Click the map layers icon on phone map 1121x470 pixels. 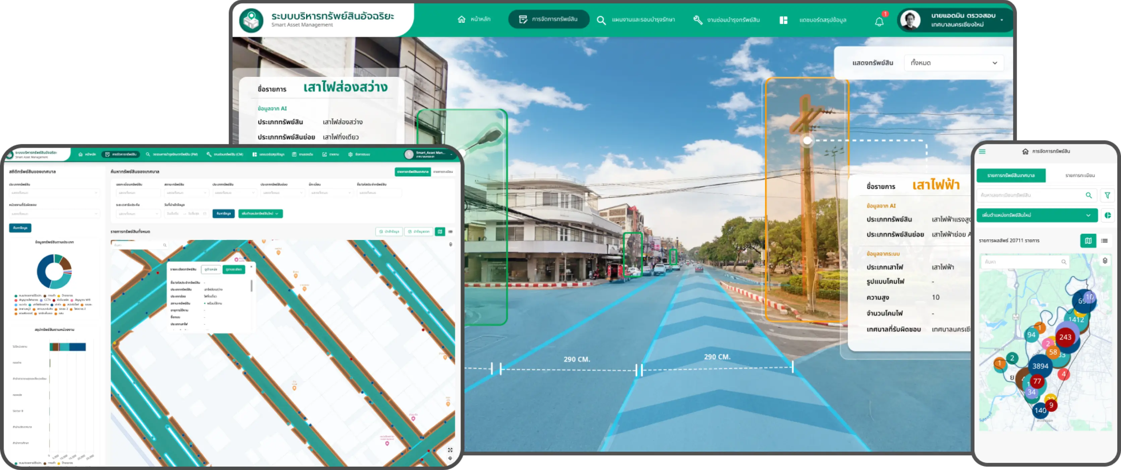1105,261
